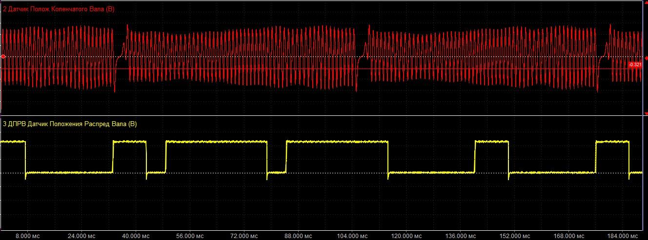The width and height of the screenshot is (648, 240).
Task: Click the 8.000 мс time axis label
Action: [27, 235]
